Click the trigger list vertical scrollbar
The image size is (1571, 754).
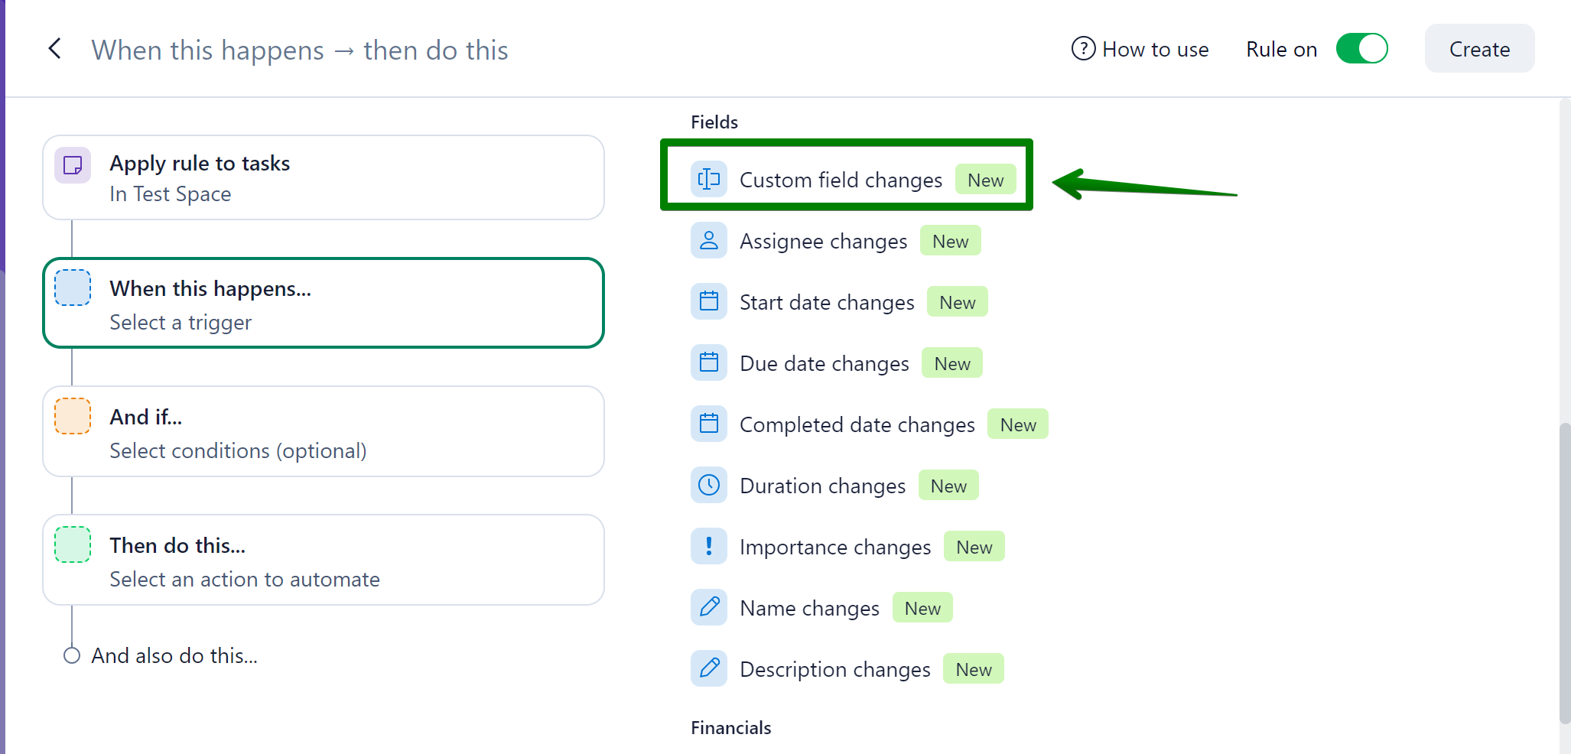[x=1564, y=572]
